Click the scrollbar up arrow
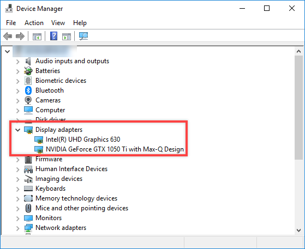 pyautogui.click(x=299, y=51)
